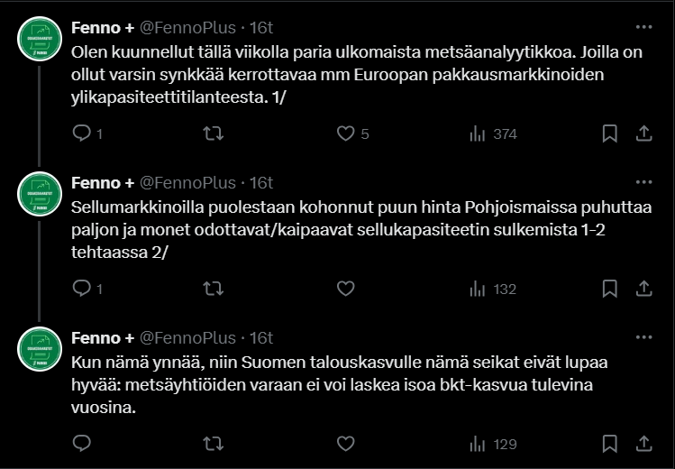Open more options on the second tweet
The height and width of the screenshot is (469, 675).
point(643,182)
